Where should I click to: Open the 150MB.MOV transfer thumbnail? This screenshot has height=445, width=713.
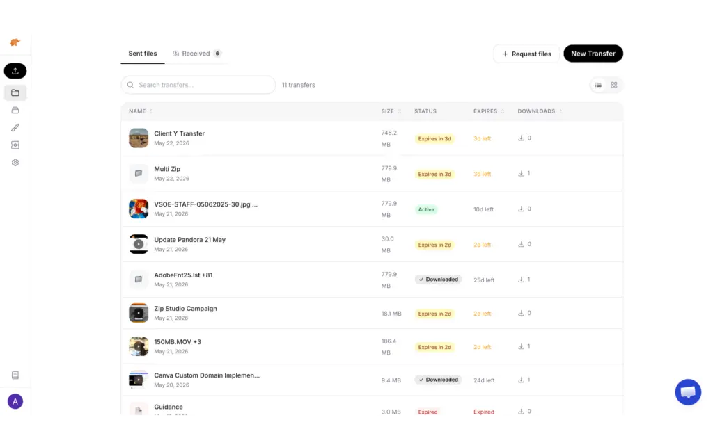(x=139, y=346)
